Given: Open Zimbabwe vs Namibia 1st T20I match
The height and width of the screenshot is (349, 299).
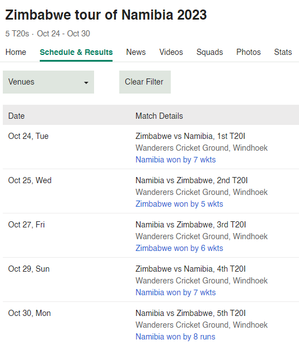Looking at the screenshot, I should (190, 136).
